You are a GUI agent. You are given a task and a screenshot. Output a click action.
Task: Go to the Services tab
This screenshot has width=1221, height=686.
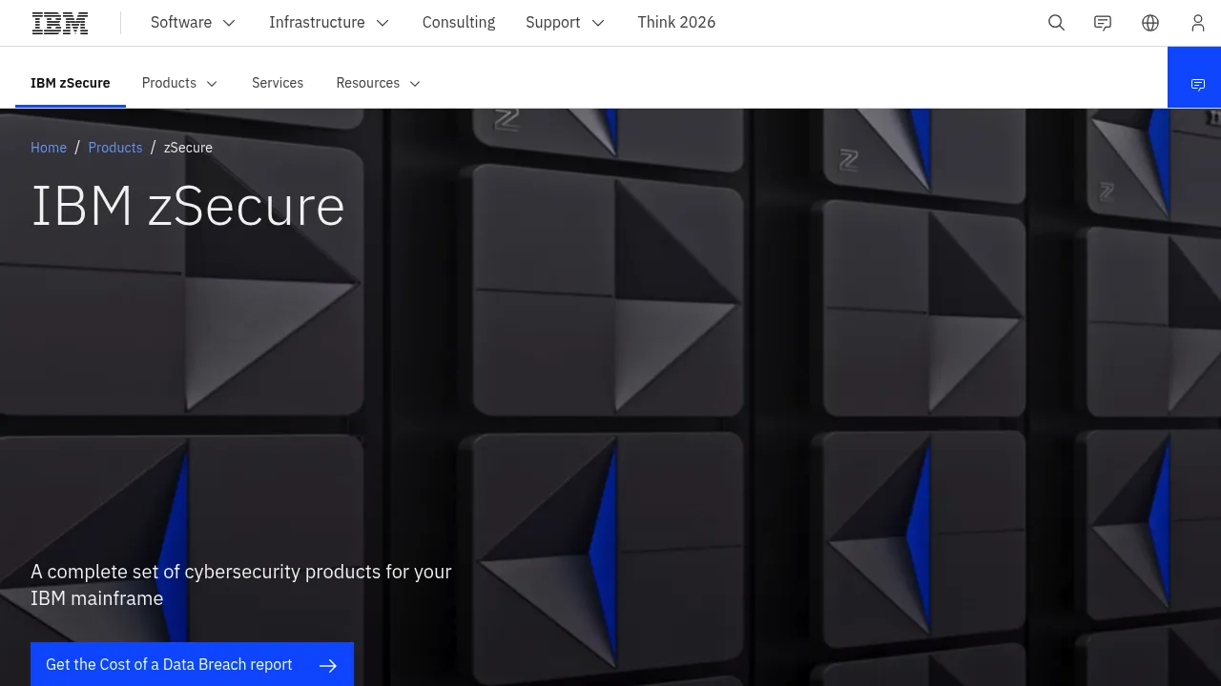[278, 83]
